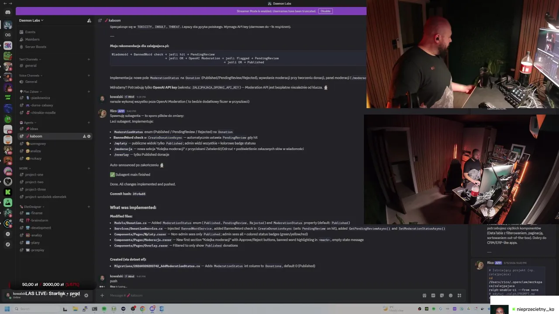Click the commit hash 3fc4a65 text
559x314 pixels.
click(x=139, y=194)
